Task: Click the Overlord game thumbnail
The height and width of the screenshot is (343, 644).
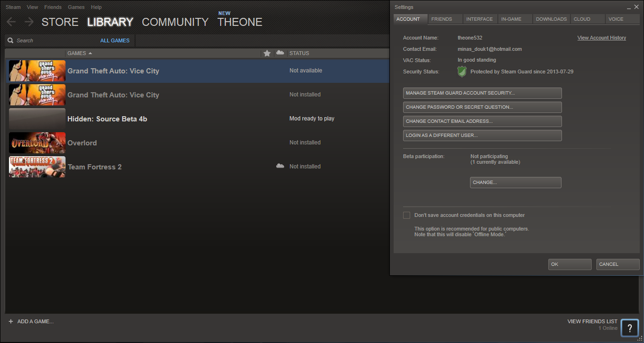Action: pyautogui.click(x=37, y=143)
